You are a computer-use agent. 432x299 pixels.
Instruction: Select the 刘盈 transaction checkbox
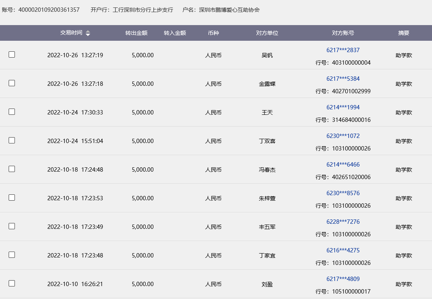12,283
